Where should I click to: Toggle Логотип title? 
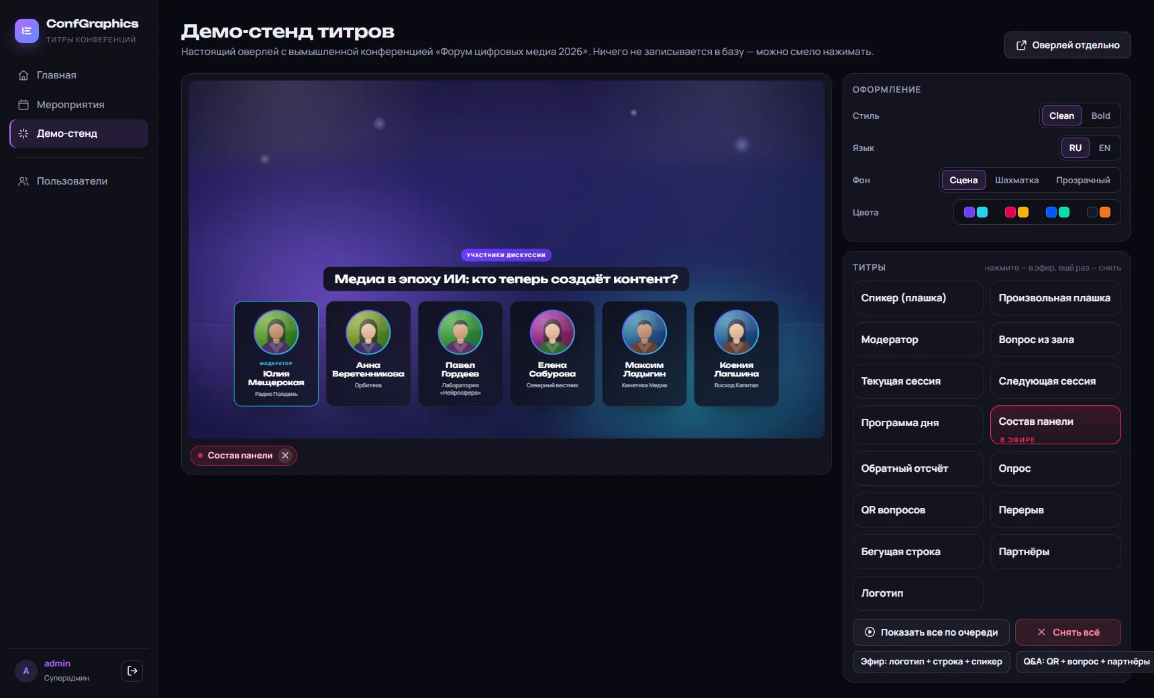tap(918, 593)
